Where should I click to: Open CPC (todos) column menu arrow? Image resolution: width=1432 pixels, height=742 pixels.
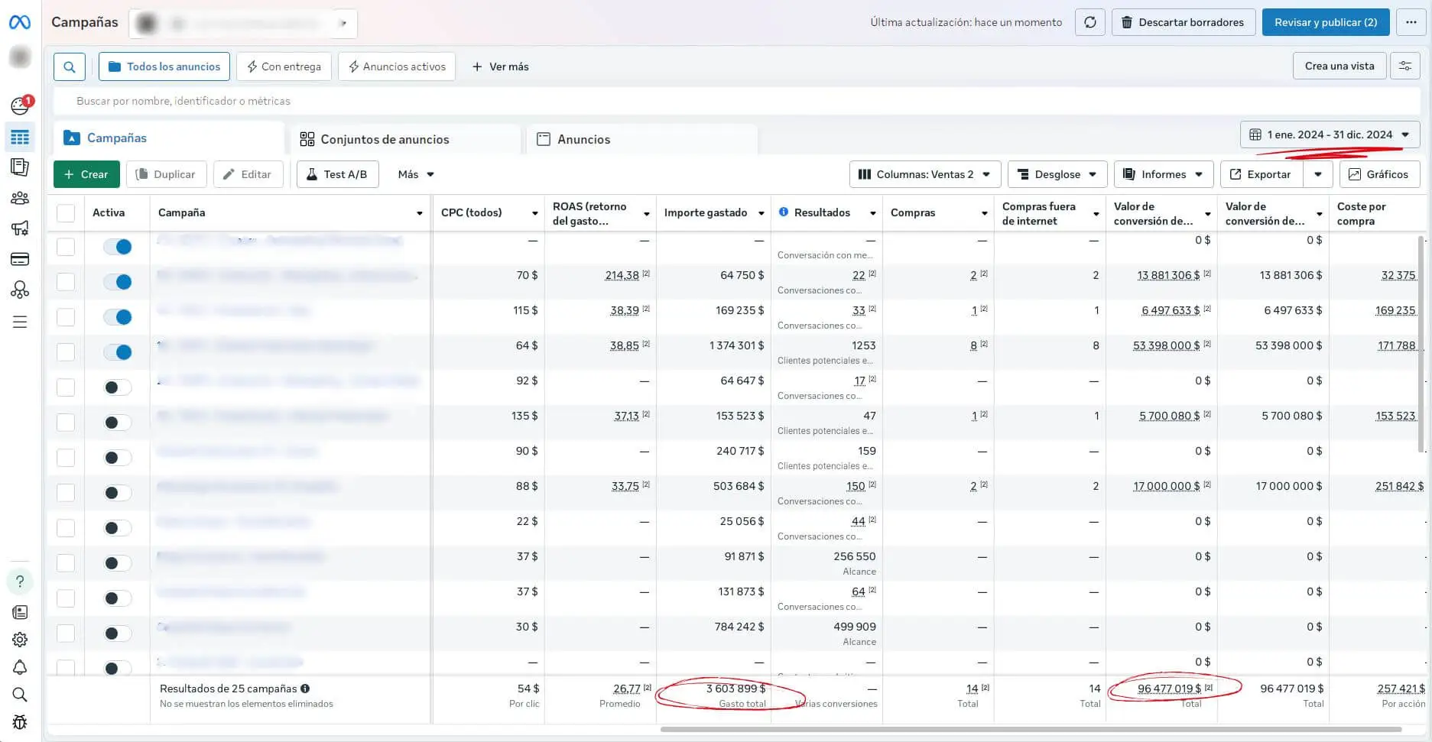coord(534,213)
